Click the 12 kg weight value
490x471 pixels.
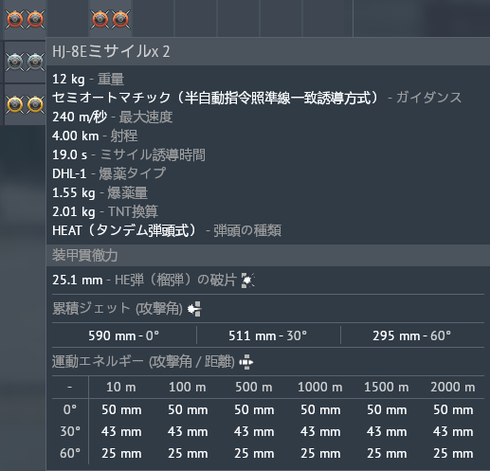point(68,79)
